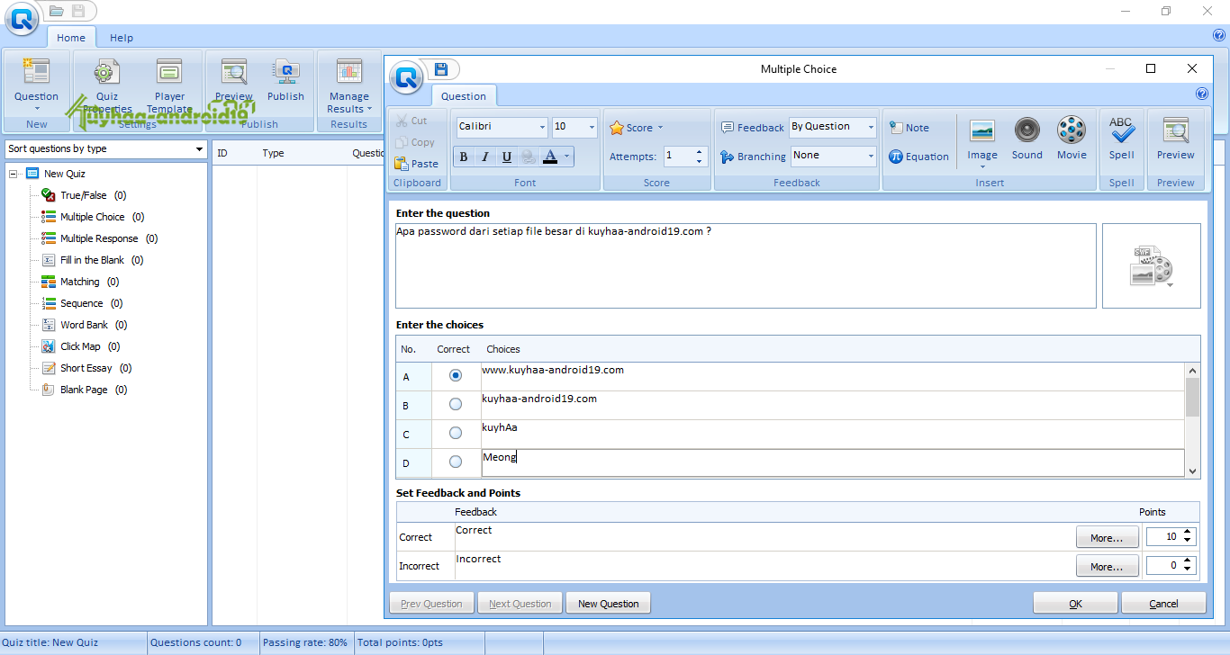This screenshot has width=1230, height=655.
Task: Select the Question tab in dialog
Action: [x=464, y=96]
